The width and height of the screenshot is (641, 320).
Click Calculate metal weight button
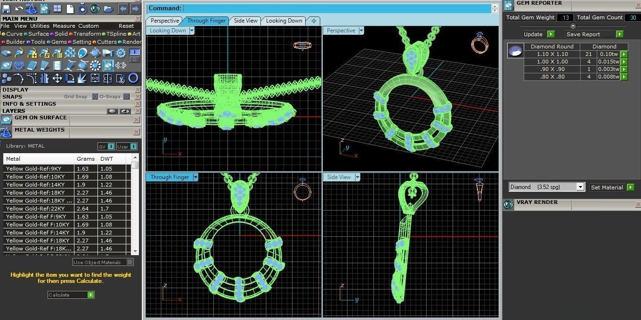point(71,295)
